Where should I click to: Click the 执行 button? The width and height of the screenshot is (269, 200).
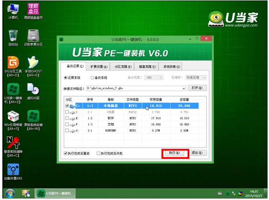(x=175, y=153)
